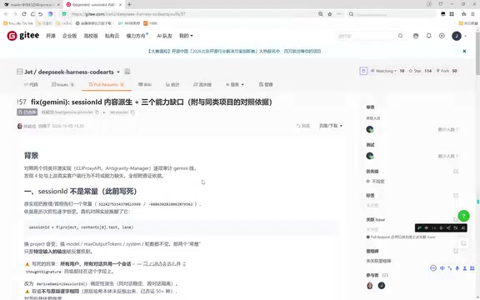Click the browser undo-close-tab icon
This screenshot has width=480, height=300.
(40, 14)
